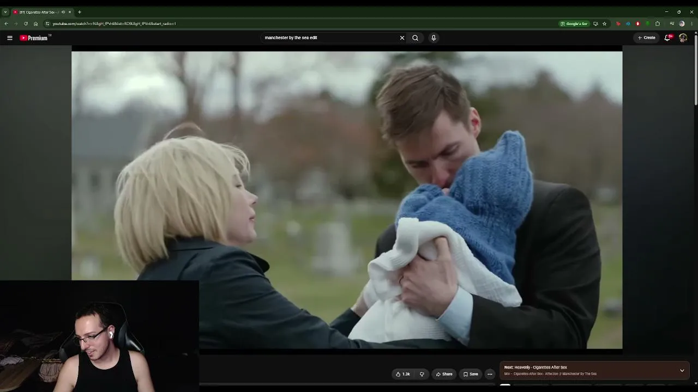The width and height of the screenshot is (698, 392).
Task: Open the YouTube account avatar menu
Action: point(683,38)
